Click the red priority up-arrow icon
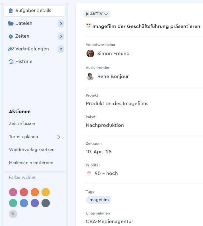203x226 pixels. pos(89,173)
